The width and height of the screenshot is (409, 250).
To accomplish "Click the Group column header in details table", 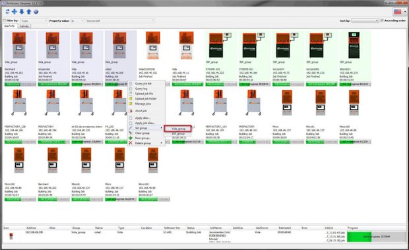I will pyautogui.click(x=76, y=228).
